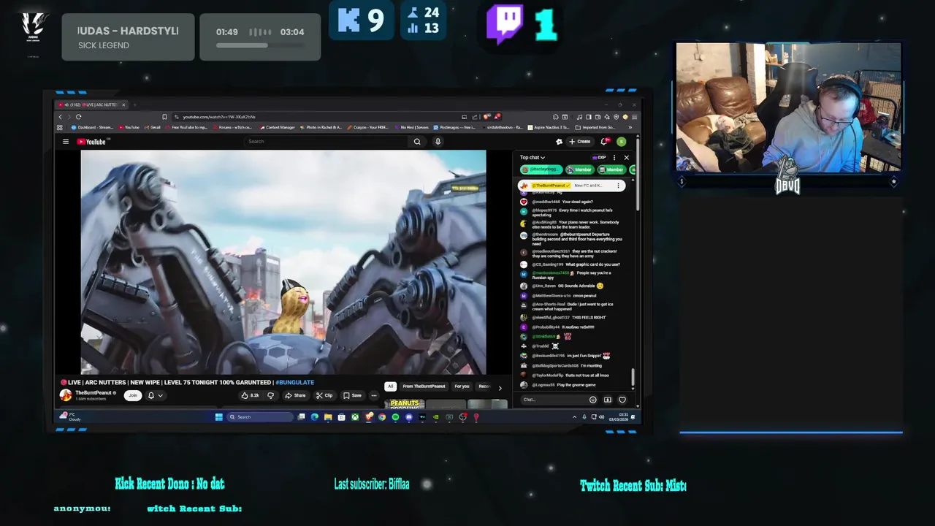Click the browser bookmark icon left of URL
935x526 pixels.
165,117
